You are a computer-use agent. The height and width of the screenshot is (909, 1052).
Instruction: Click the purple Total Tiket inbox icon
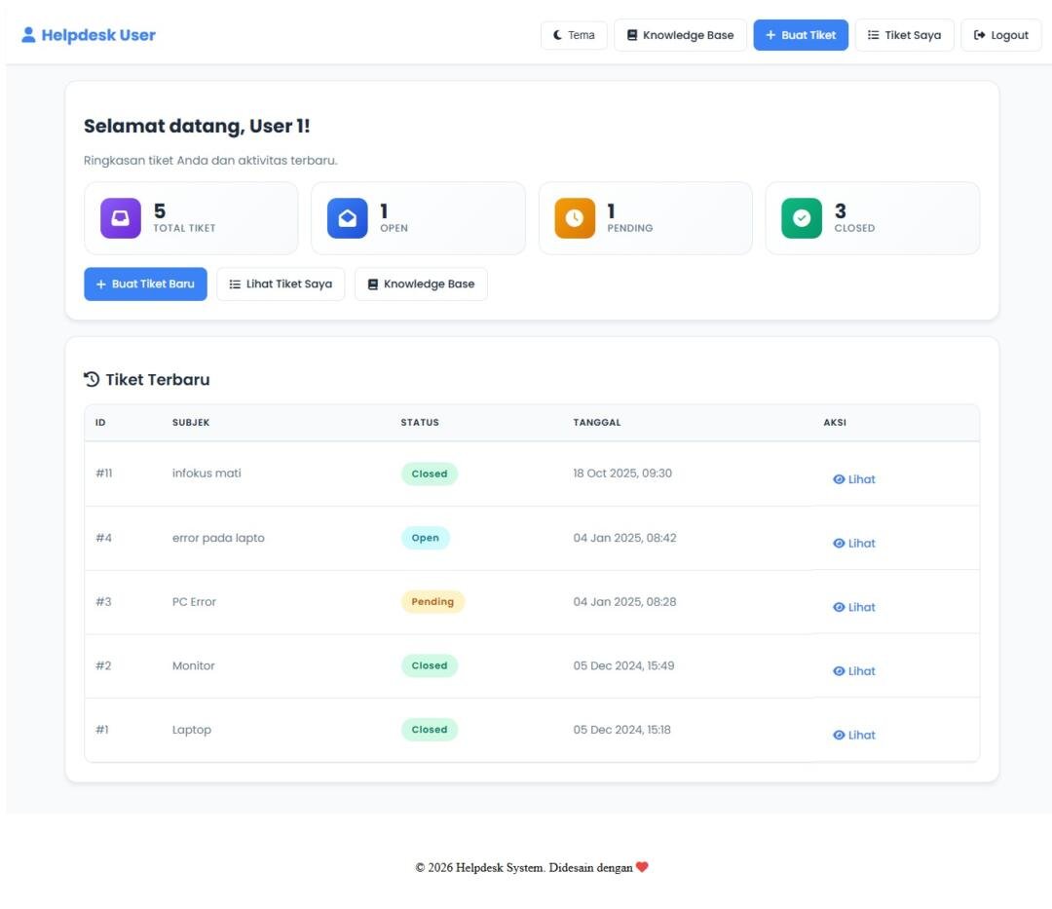point(121,218)
